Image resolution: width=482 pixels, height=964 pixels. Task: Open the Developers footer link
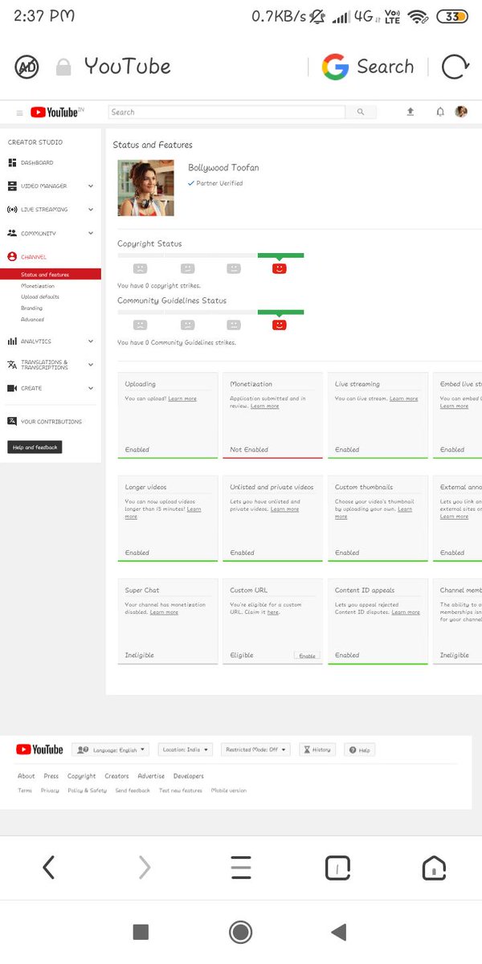tap(189, 776)
